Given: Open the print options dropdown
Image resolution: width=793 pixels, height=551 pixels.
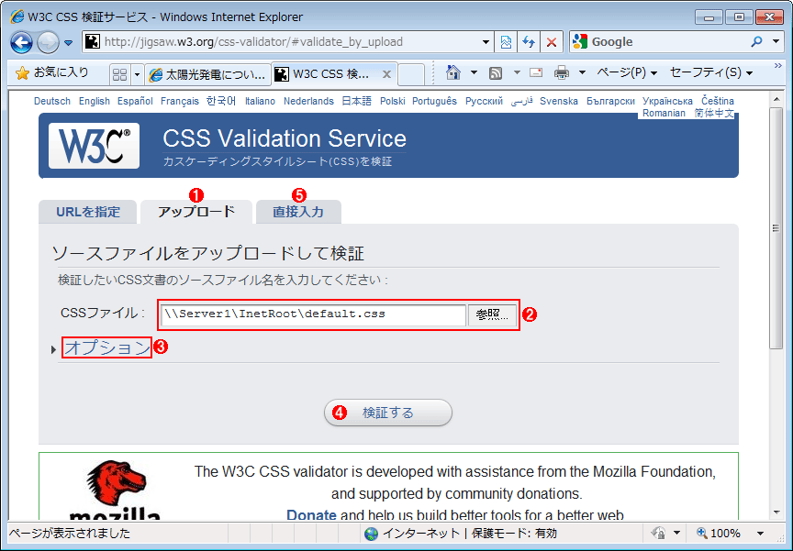Looking at the screenshot, I should pyautogui.click(x=582, y=72).
